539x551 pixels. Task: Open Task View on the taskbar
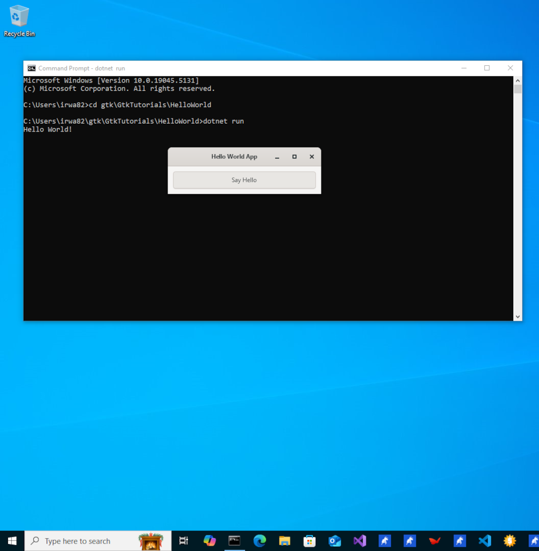183,540
